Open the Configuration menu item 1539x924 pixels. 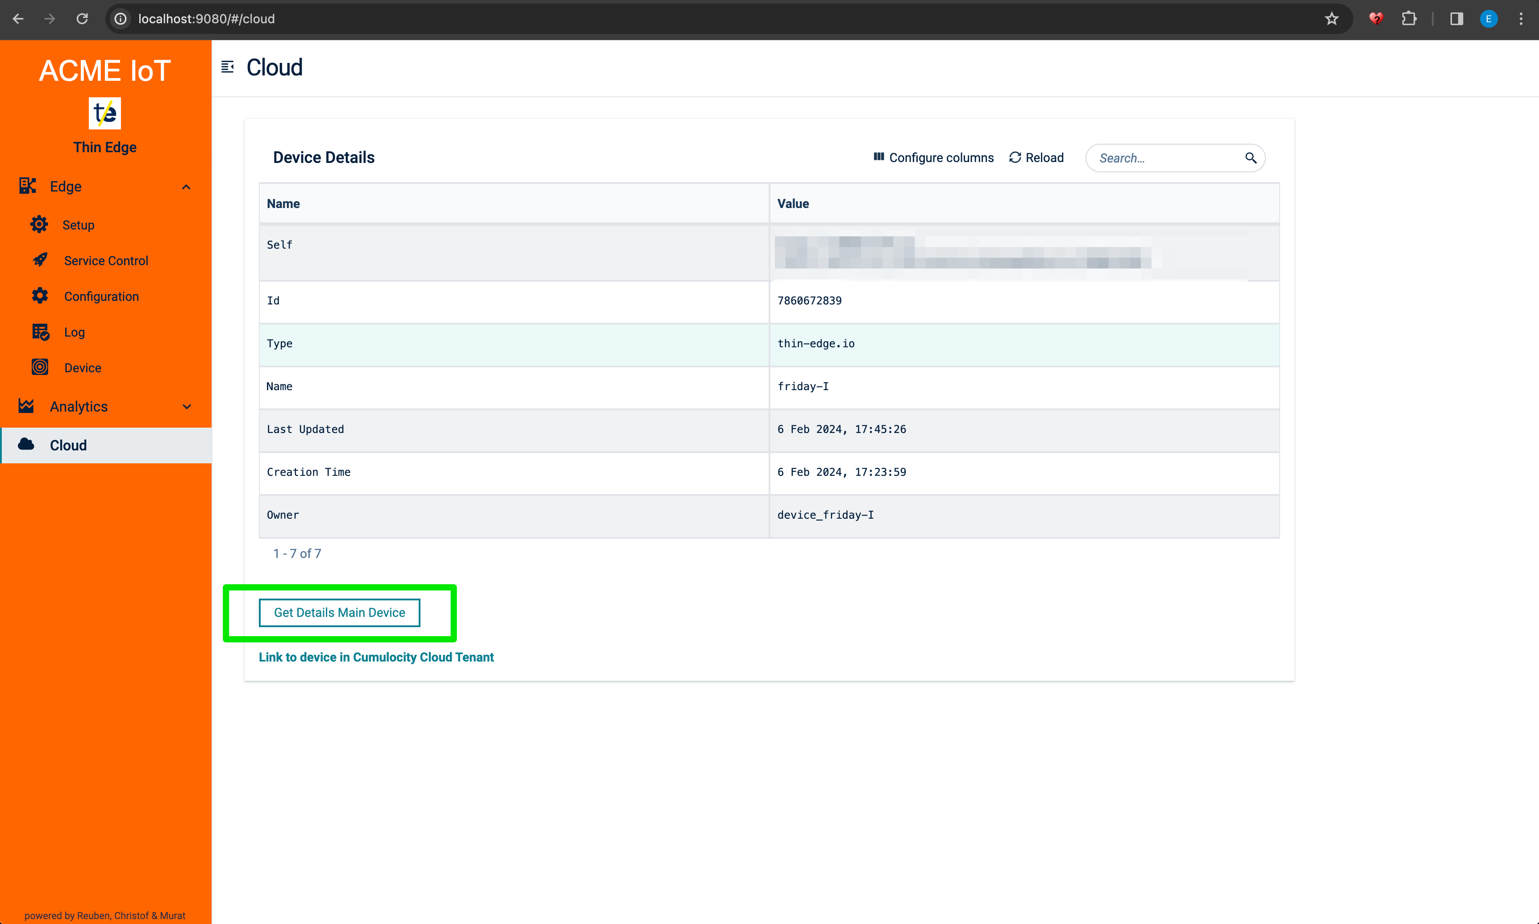click(101, 296)
